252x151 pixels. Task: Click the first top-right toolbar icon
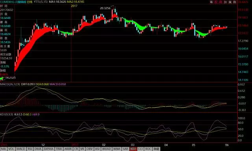tap(211, 2)
